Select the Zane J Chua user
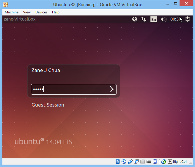Screen dimensions: 195x167 pyautogui.click(x=46, y=70)
